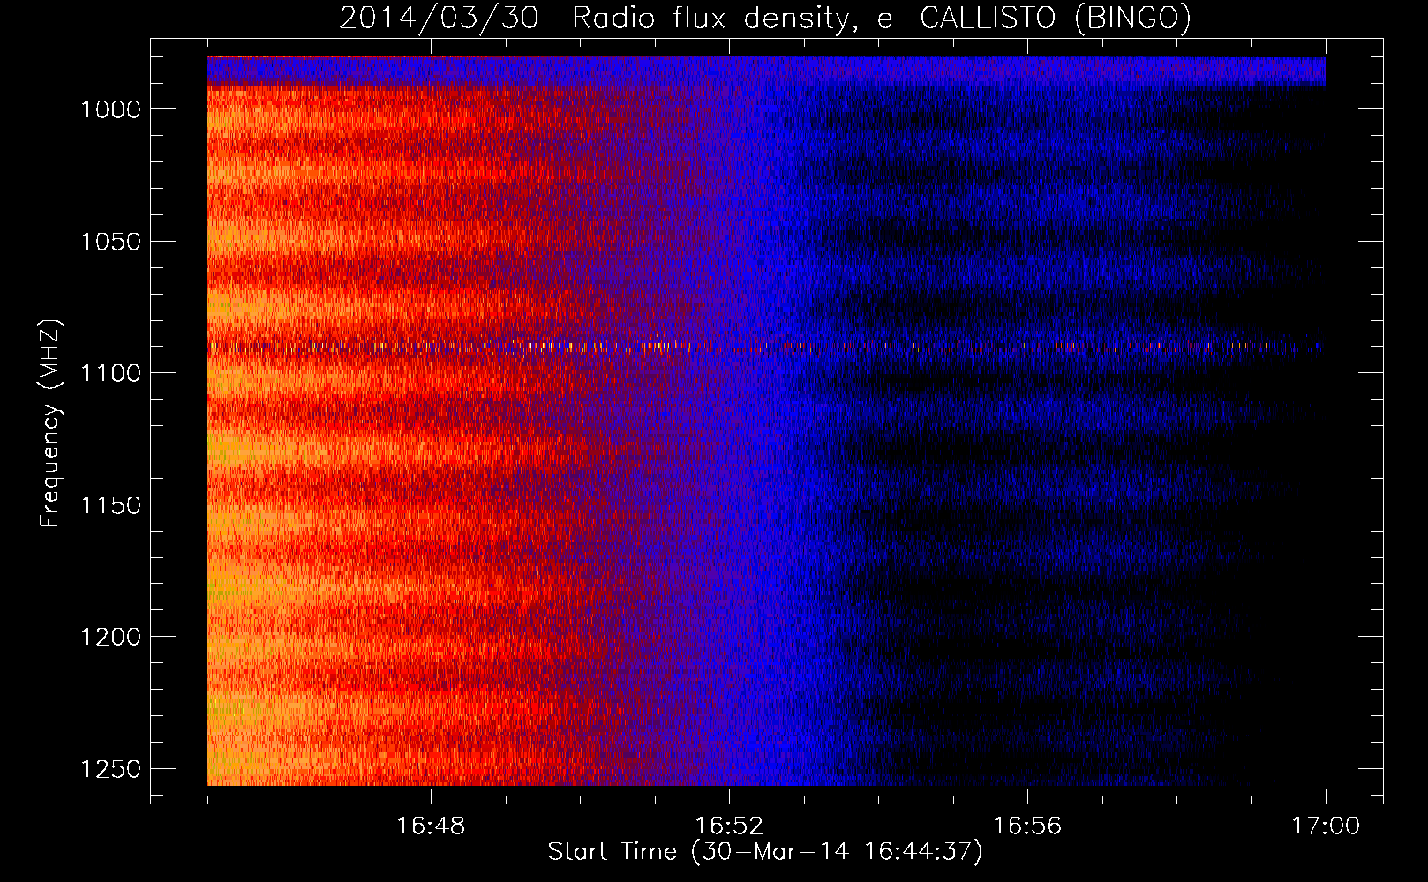Click the 'Frequency (MHZ)' axis title
The height and width of the screenshot is (882, 1428).
tap(50, 422)
